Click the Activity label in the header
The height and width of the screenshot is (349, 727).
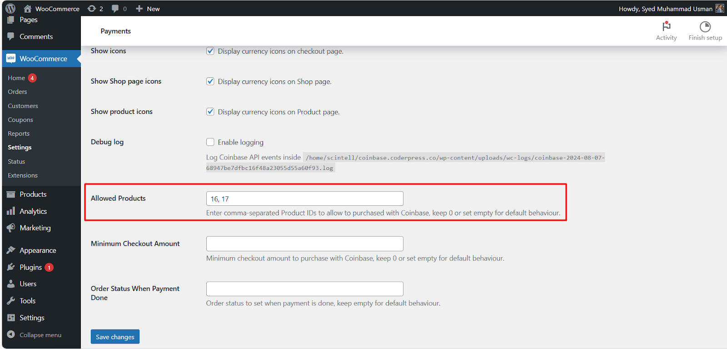pyautogui.click(x=667, y=38)
